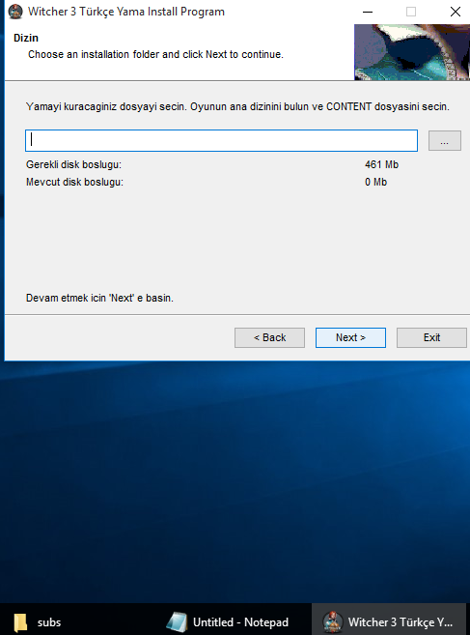Click into the installation folder path field
470x635 pixels.
pyautogui.click(x=221, y=140)
